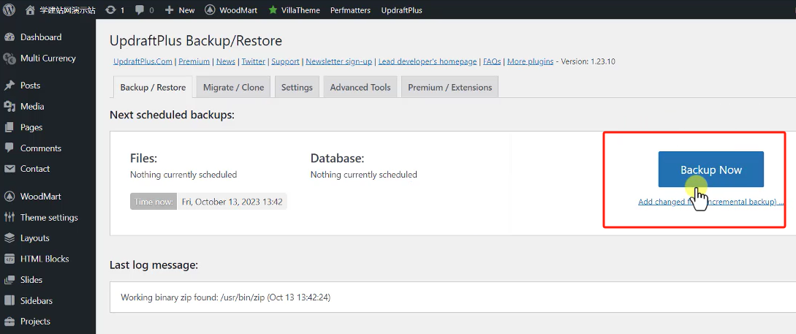The image size is (796, 334).
Task: Open the Newsletter sign-up link
Action: point(338,62)
